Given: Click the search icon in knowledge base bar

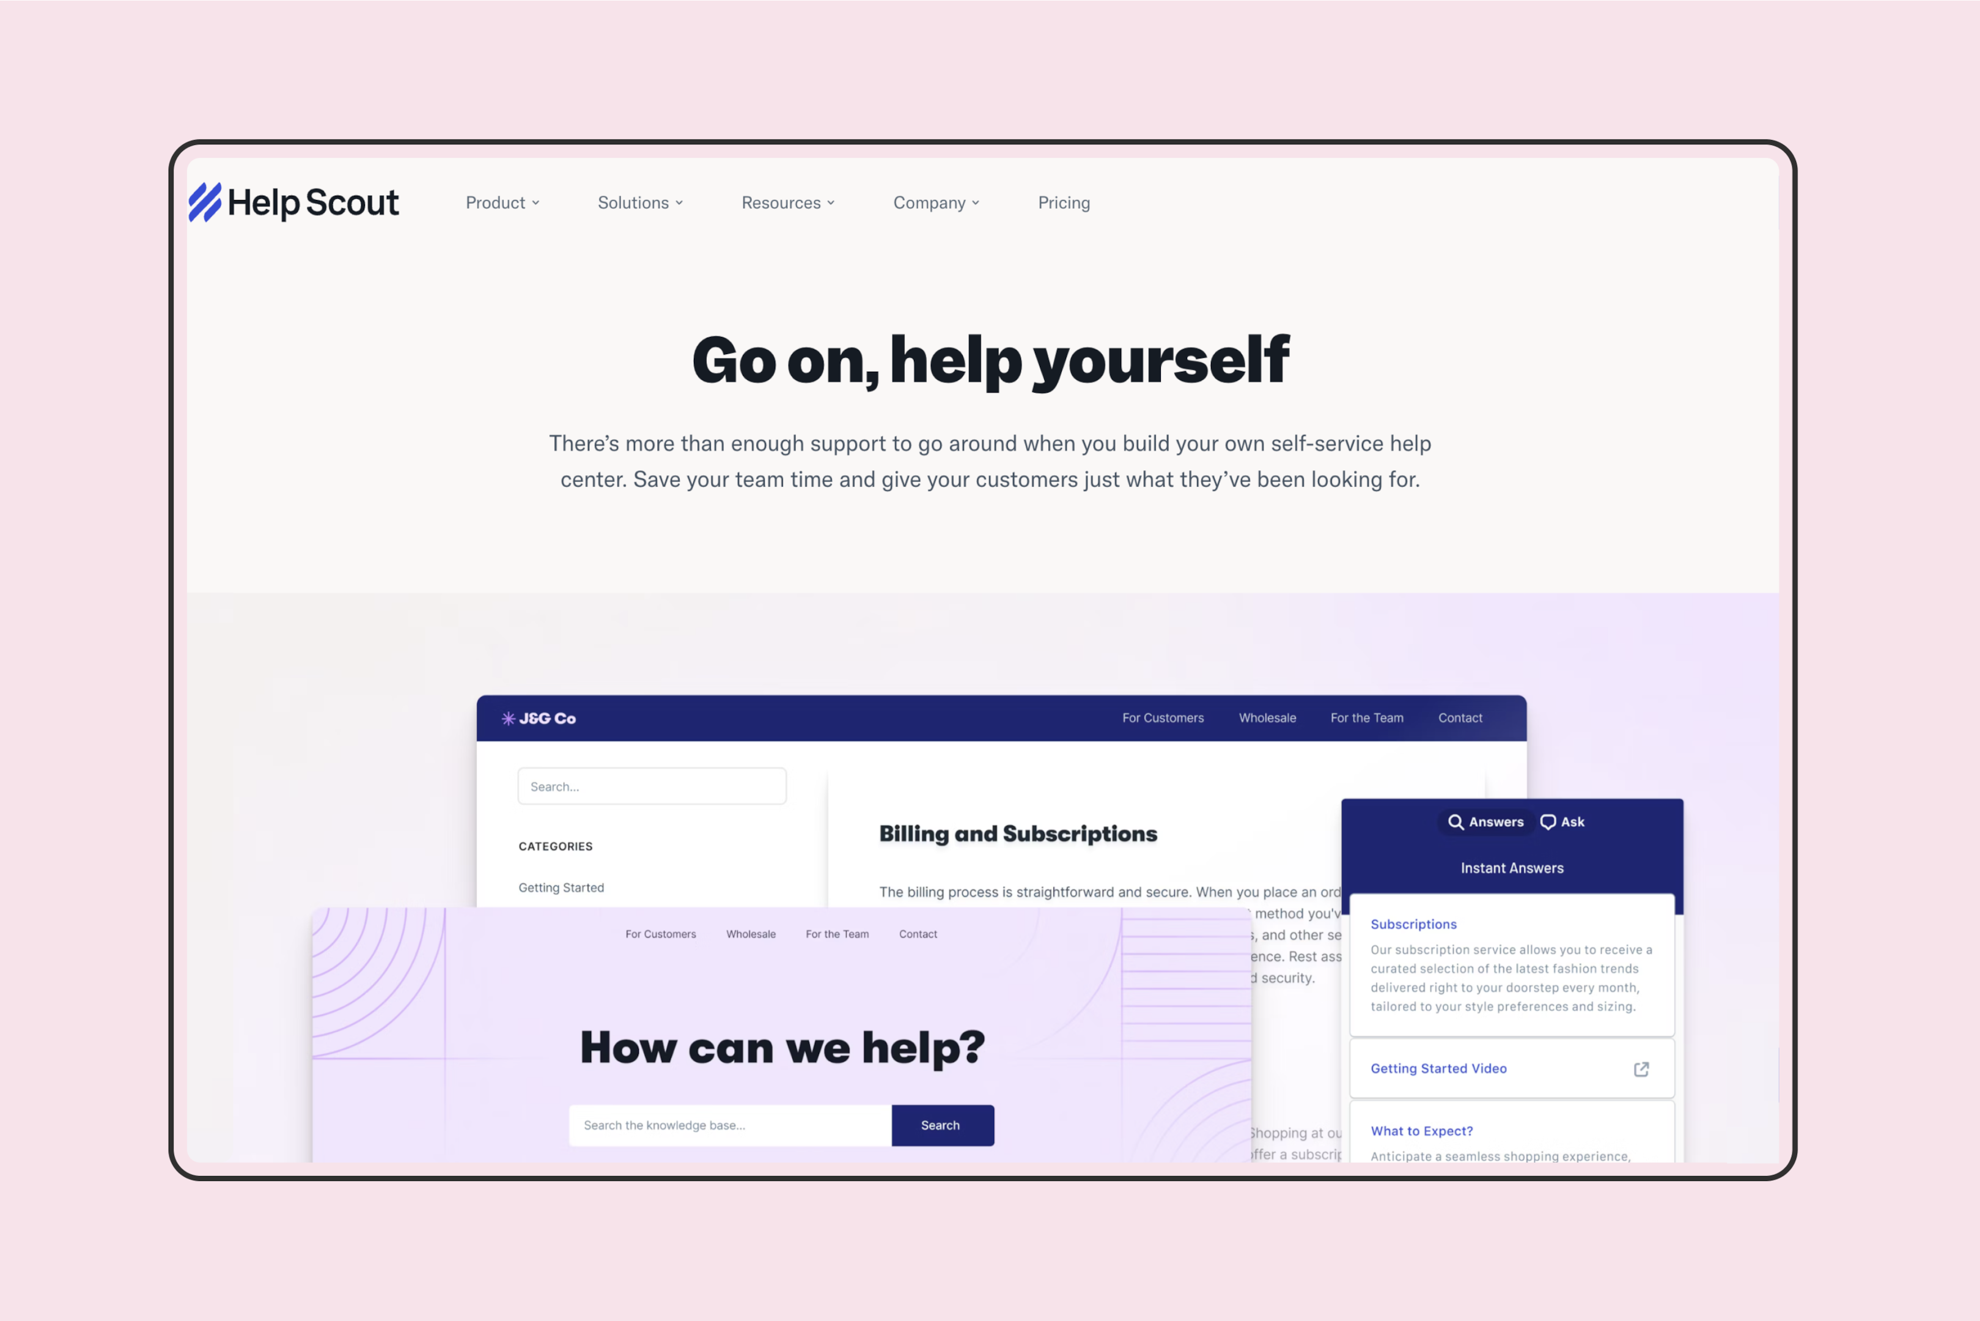Looking at the screenshot, I should (x=941, y=1125).
